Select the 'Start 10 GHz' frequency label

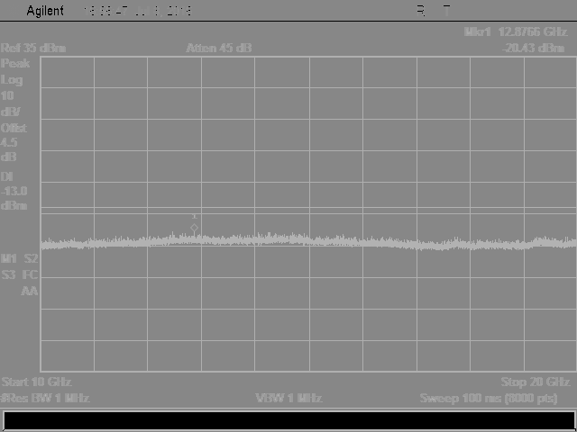(36, 382)
